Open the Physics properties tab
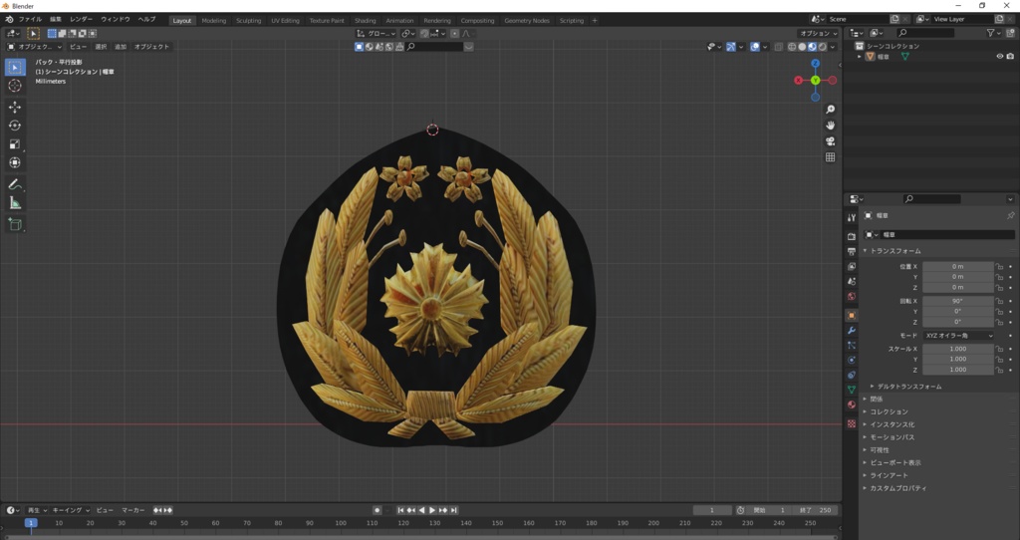 coord(852,360)
